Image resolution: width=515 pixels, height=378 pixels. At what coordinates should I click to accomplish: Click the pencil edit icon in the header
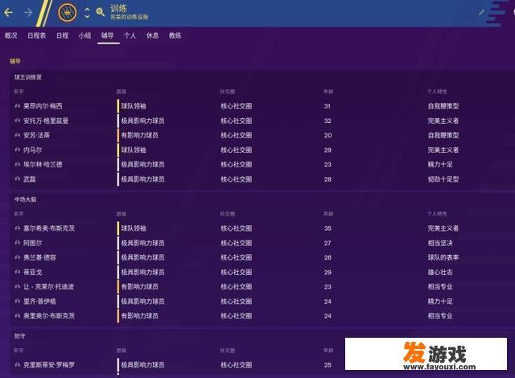tap(481, 13)
